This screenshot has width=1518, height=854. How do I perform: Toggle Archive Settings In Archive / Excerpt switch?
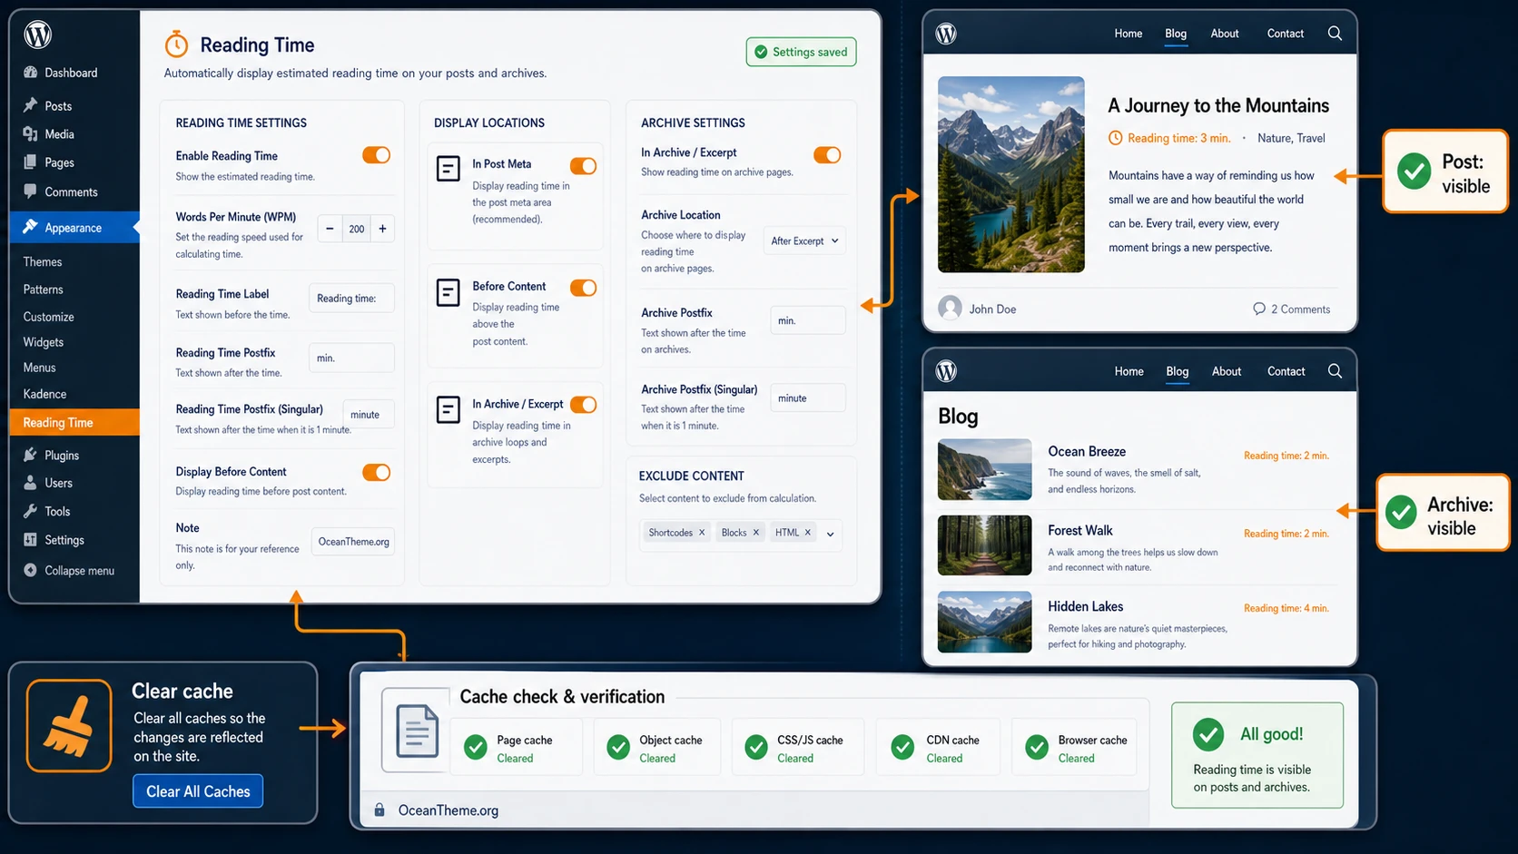(x=827, y=155)
